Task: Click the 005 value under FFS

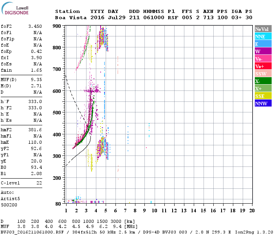Action: 187,18
